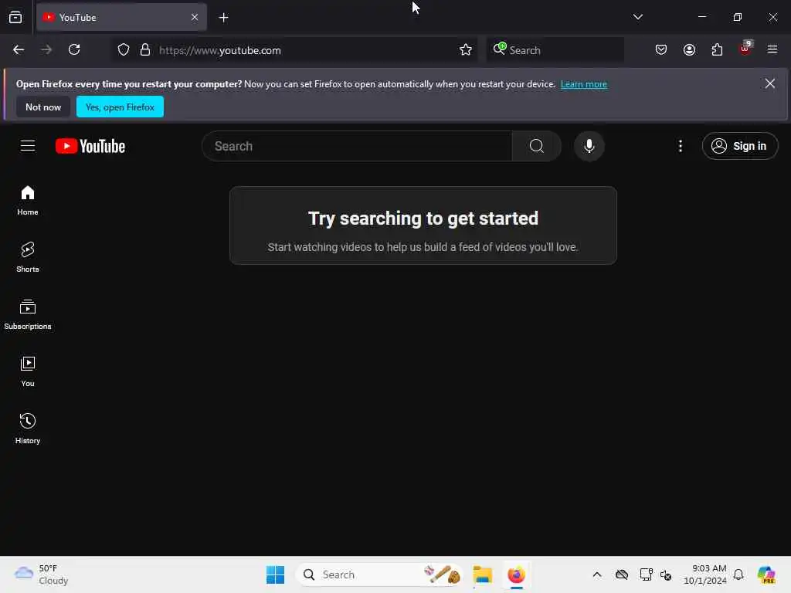
Task: Open the You section in sidebar
Action: click(28, 371)
